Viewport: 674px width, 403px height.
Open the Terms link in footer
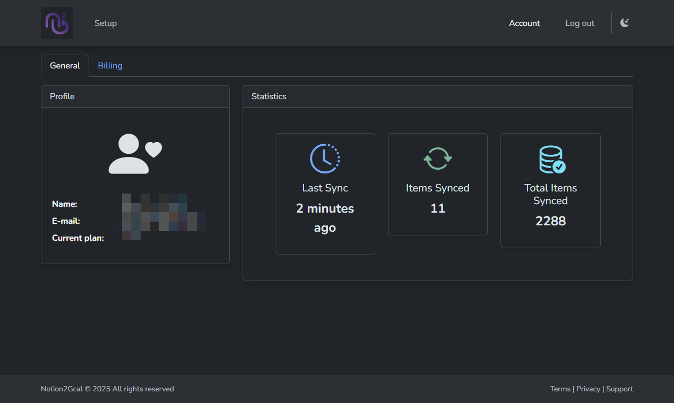(560, 389)
